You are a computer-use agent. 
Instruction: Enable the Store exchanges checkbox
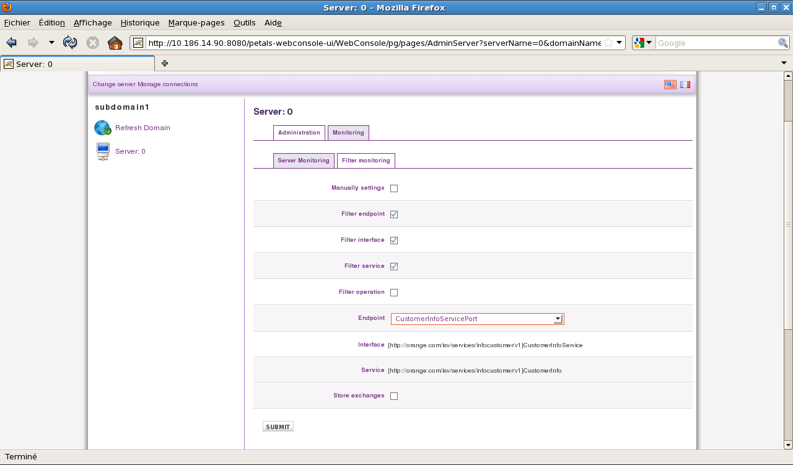click(394, 396)
